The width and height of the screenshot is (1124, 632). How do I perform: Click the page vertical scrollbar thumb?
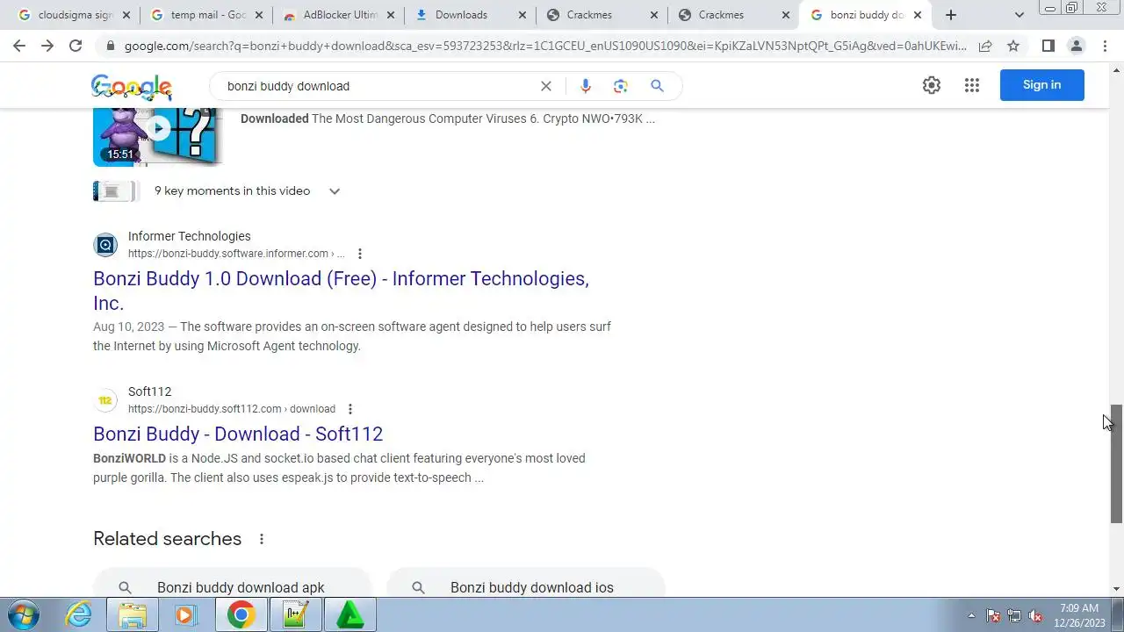pyautogui.click(x=1117, y=463)
